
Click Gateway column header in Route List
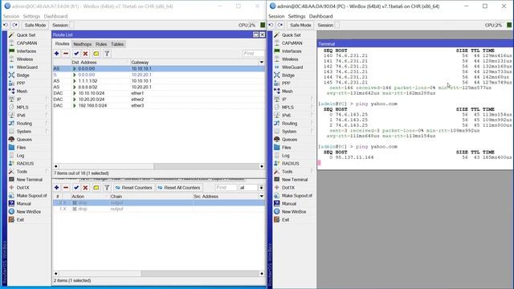[194, 63]
